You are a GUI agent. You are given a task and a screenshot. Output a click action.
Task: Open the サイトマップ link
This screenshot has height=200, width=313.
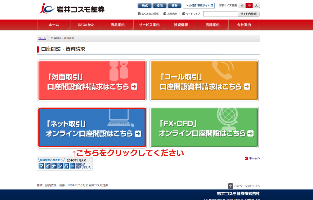(x=191, y=14)
